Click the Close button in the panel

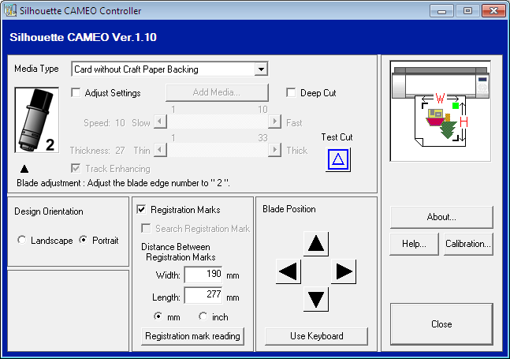441,324
